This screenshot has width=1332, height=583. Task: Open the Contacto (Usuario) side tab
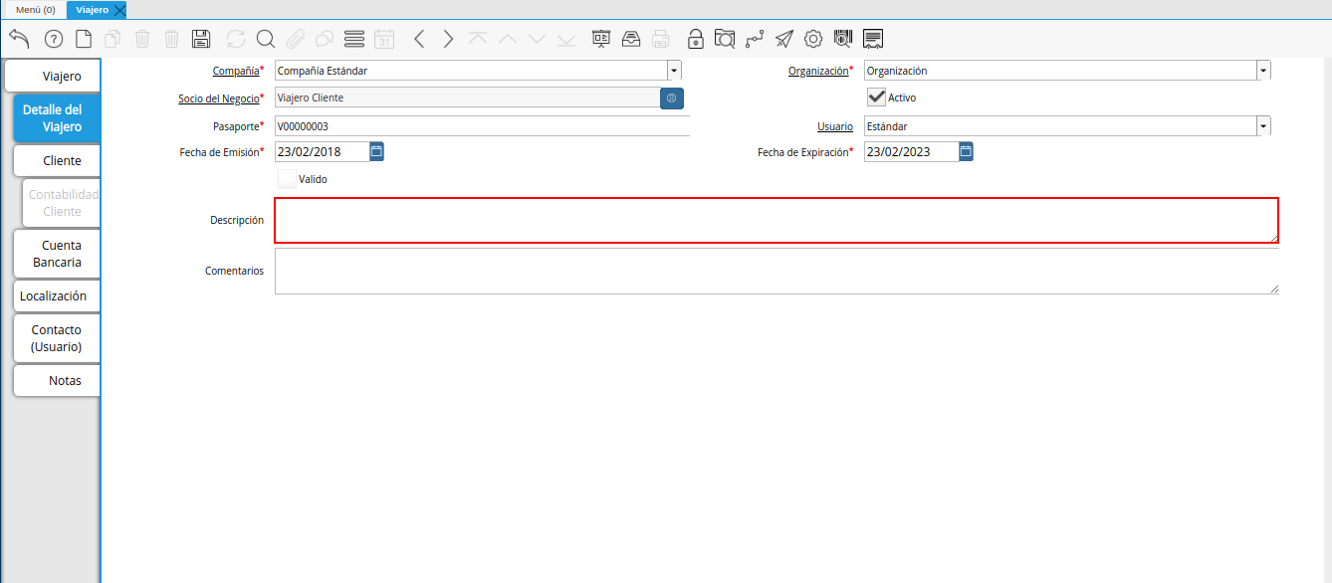point(57,338)
